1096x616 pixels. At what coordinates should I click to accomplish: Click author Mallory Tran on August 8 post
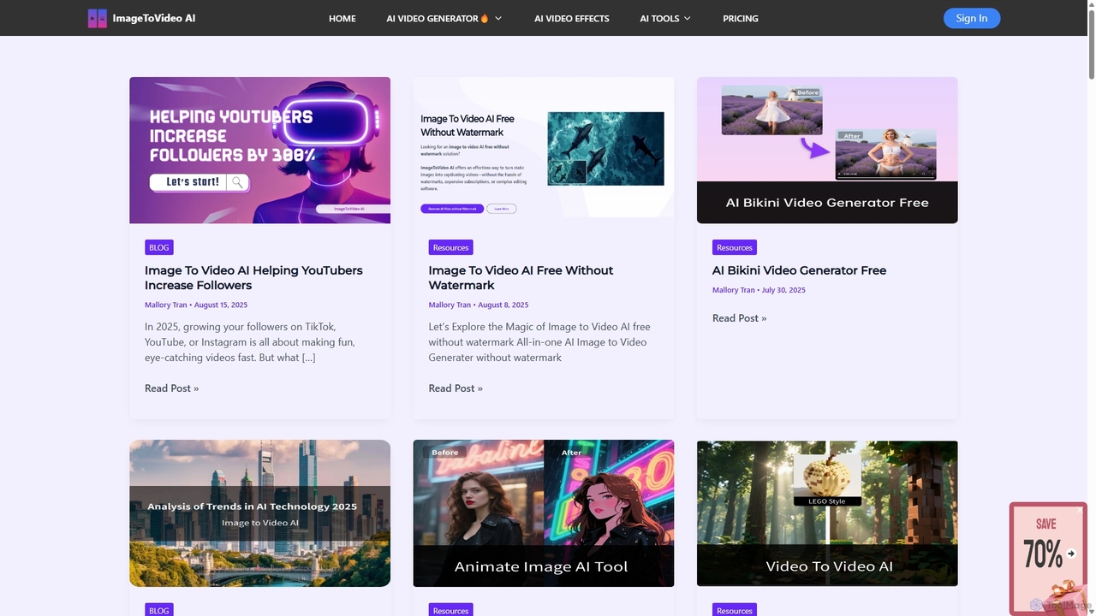coord(450,305)
